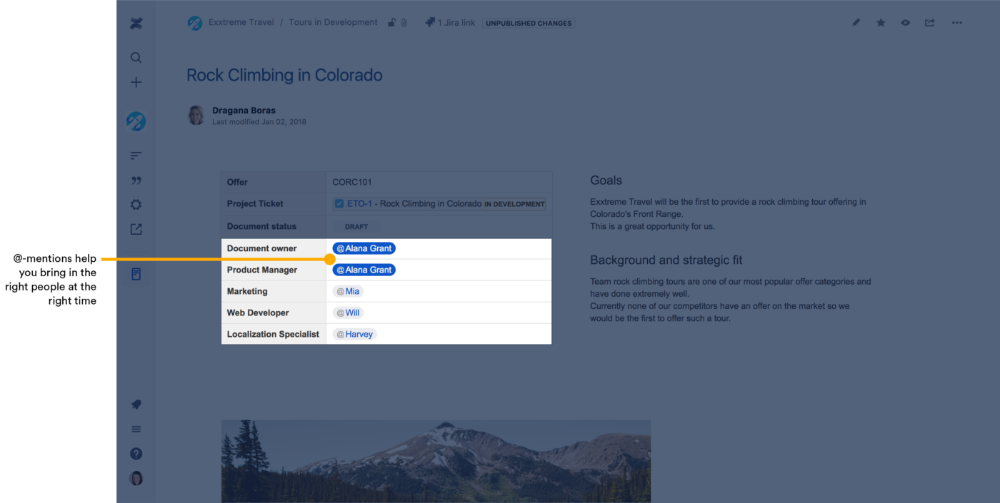Click @Alana Grant in the Product Manager row

tap(364, 270)
